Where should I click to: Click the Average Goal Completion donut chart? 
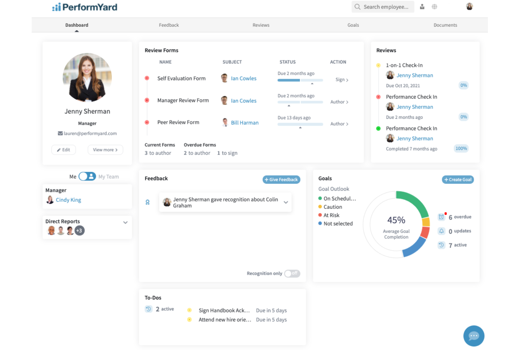396,223
